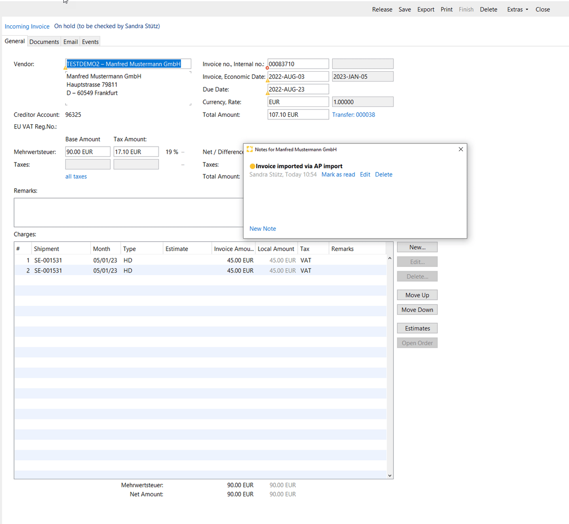Click the Move Up button
Screen dimensions: 569x524
click(x=417, y=295)
